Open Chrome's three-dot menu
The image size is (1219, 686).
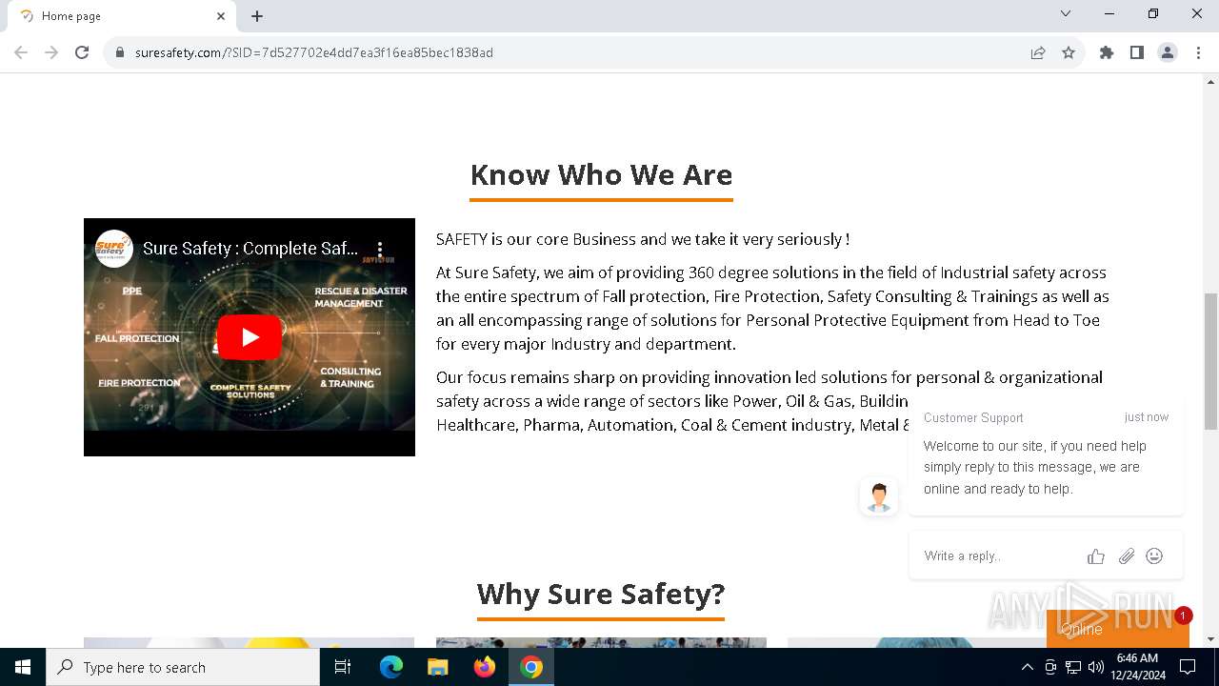coord(1197,52)
